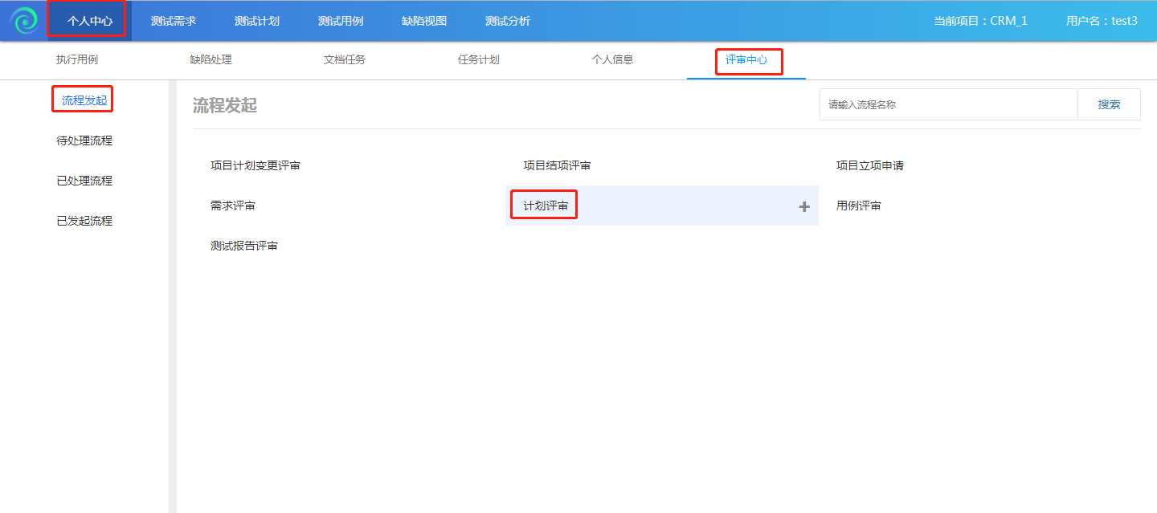The height and width of the screenshot is (513, 1157).
Task: Switch to the 执行用例 tab
Action: click(77, 60)
